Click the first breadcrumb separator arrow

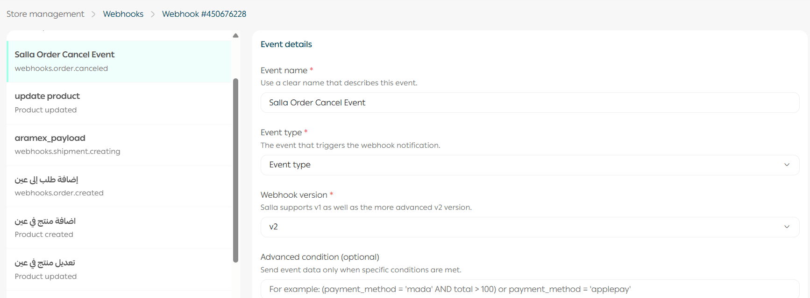(93, 14)
